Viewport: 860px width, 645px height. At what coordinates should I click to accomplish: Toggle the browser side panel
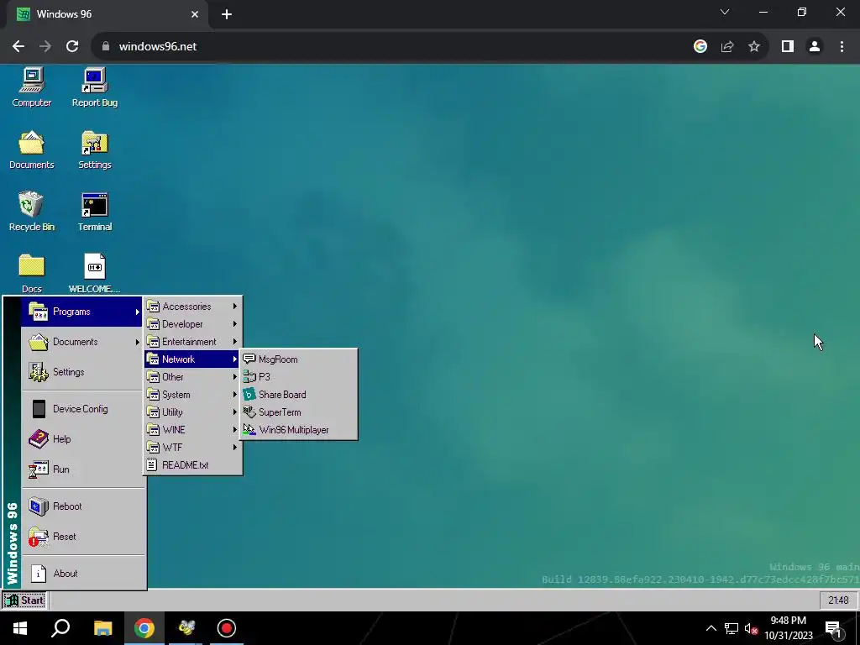pos(788,47)
